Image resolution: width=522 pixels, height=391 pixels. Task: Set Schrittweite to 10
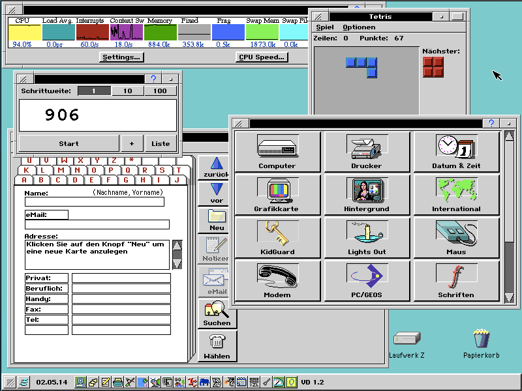coord(127,91)
